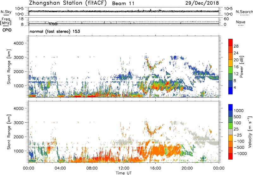Viewport: 253px width, 175px height.
Task: Click '3000' tick on the Velocity panel
Action: [18, 123]
